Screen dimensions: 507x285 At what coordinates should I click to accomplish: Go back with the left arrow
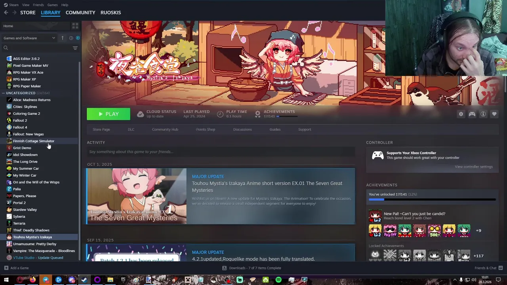6,13
